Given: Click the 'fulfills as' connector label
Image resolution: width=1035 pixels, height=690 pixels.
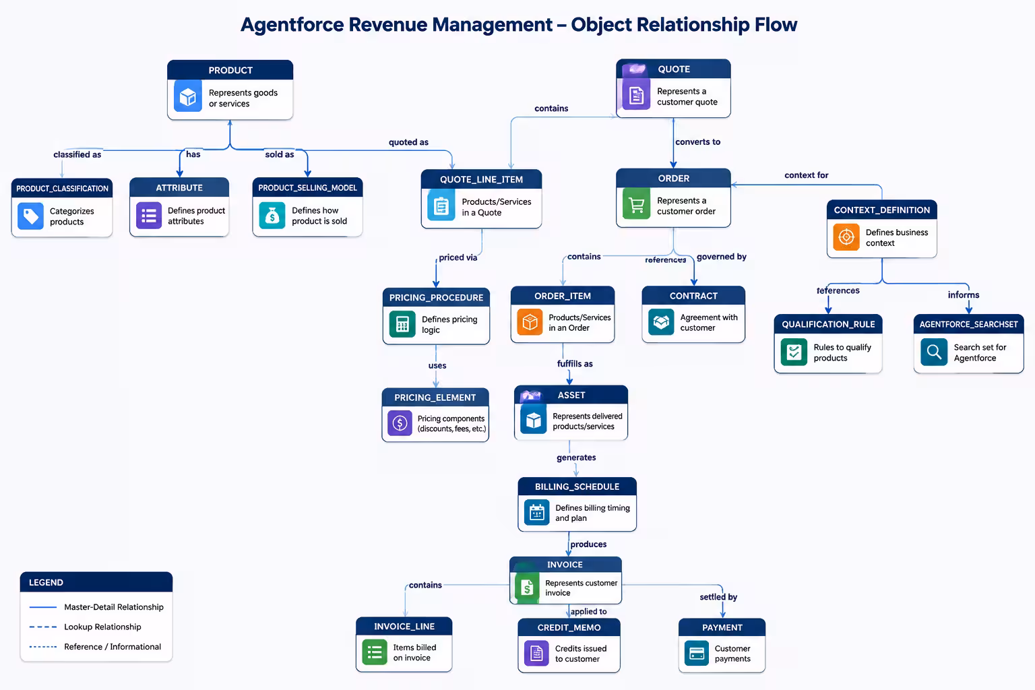Looking at the screenshot, I should [575, 364].
